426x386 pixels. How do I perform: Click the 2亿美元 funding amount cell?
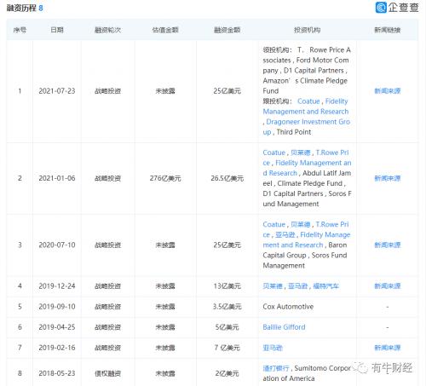(227, 373)
